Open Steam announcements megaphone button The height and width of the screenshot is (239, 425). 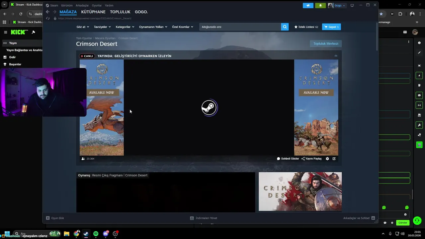(308, 5)
